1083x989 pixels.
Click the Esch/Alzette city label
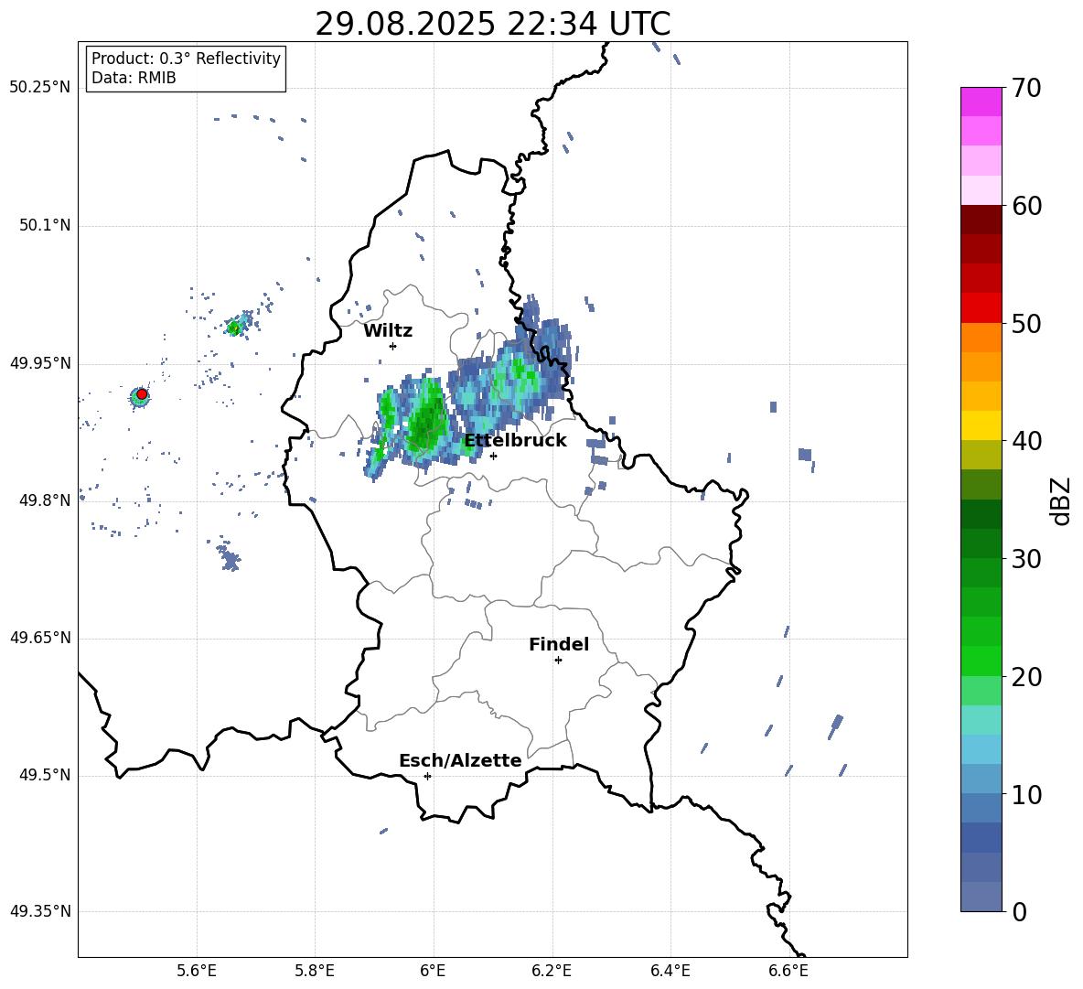[x=460, y=760]
